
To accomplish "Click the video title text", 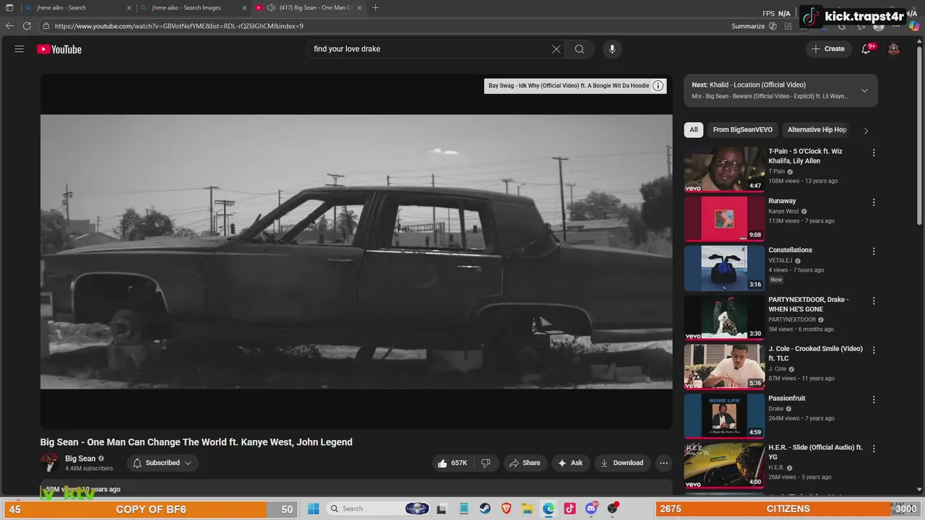I will click(x=197, y=442).
